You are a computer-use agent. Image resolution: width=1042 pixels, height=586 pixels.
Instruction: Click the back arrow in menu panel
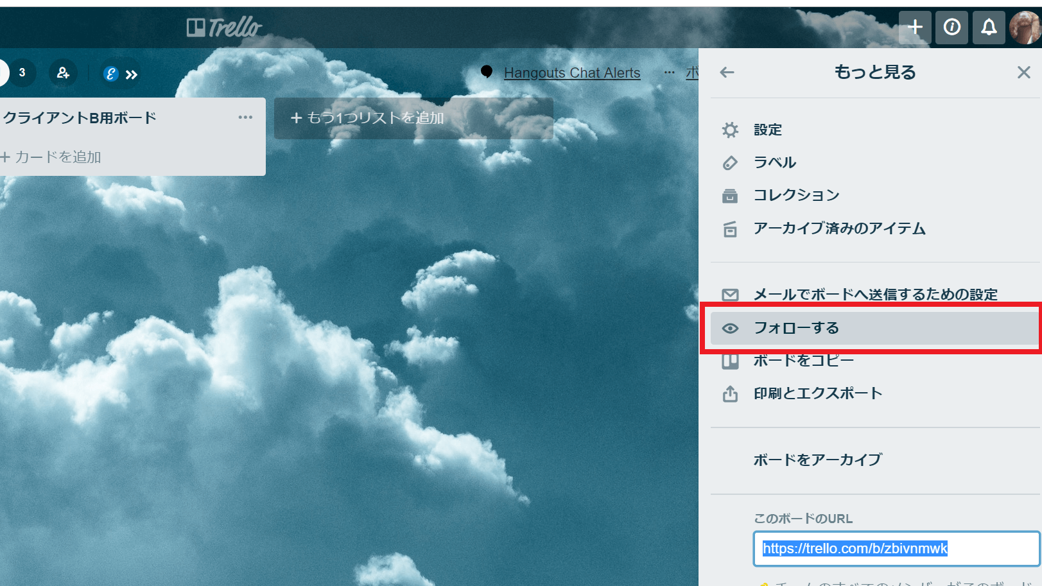point(727,73)
